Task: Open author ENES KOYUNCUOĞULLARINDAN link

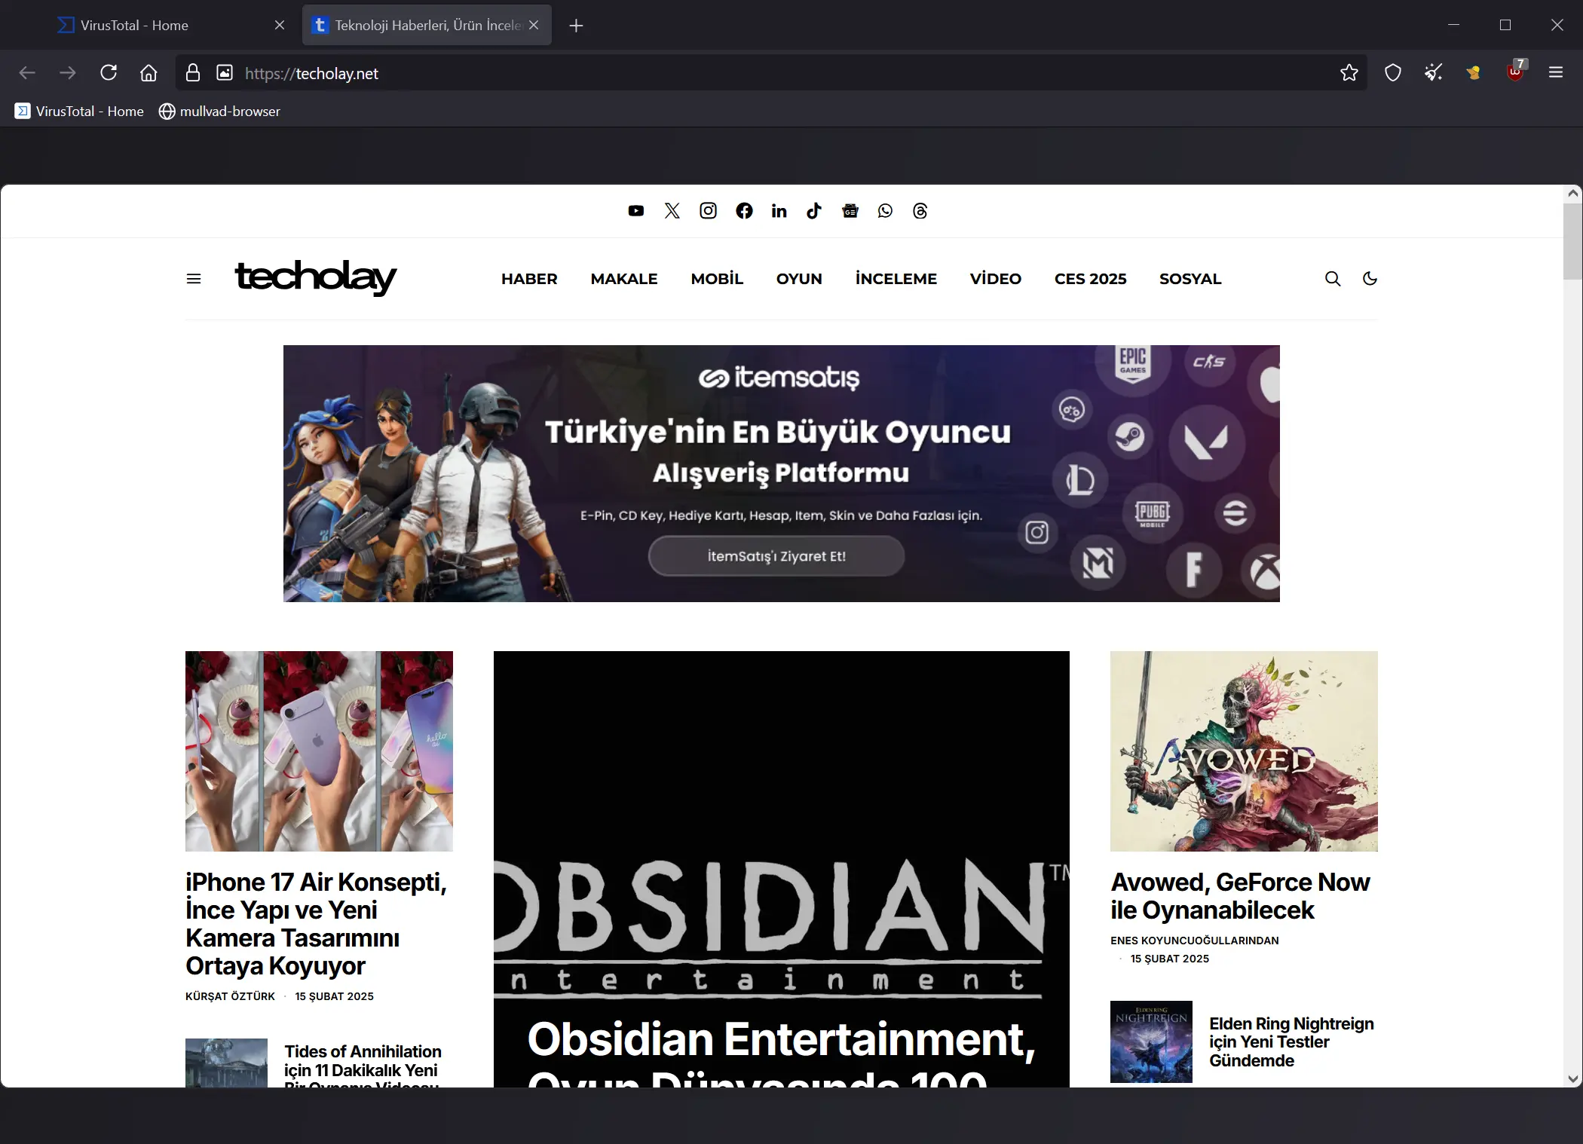Action: click(1194, 941)
